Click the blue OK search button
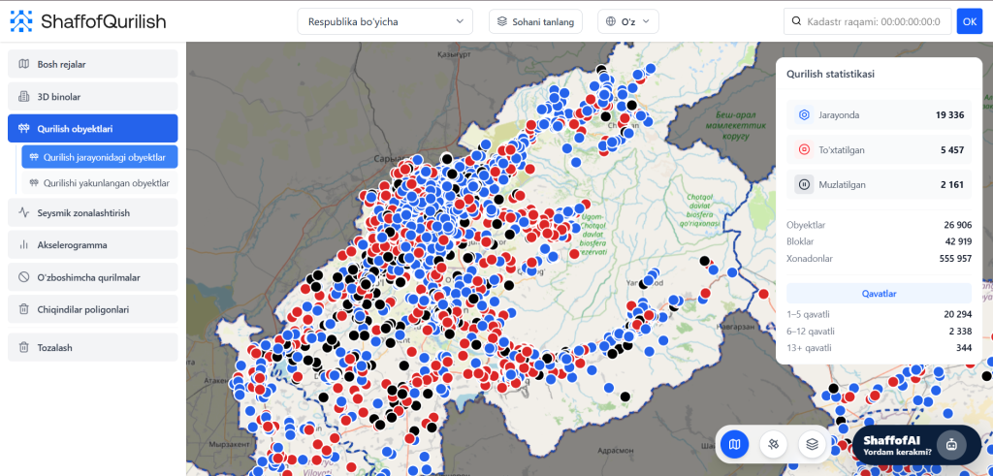Viewport: 993px width, 476px height. click(970, 21)
